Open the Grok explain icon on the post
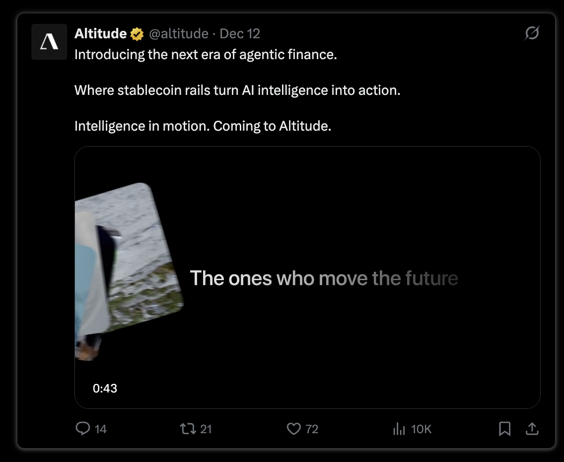Screen dimensions: 564x462 pyautogui.click(x=532, y=33)
